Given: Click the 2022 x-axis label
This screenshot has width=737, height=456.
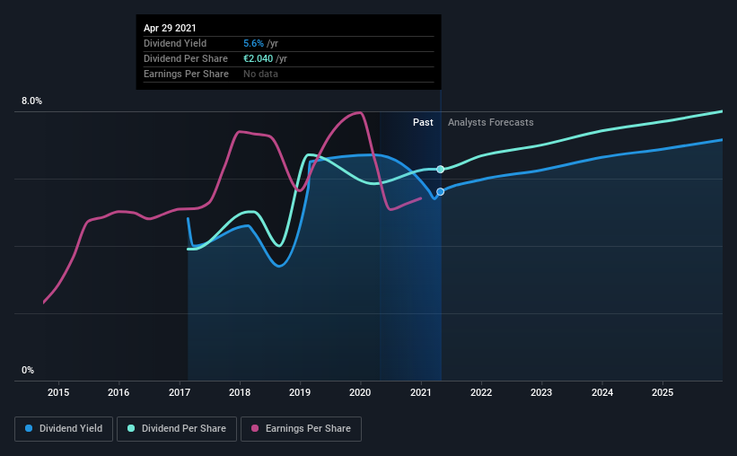Looking at the screenshot, I should pyautogui.click(x=481, y=392).
